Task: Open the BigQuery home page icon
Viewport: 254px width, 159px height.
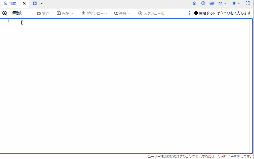Action: [195, 3]
